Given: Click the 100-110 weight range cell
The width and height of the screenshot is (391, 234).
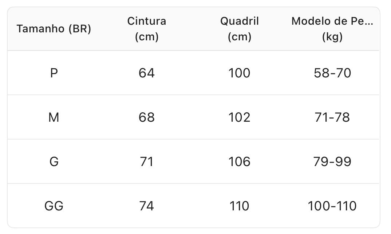Looking at the screenshot, I should coord(332,206).
